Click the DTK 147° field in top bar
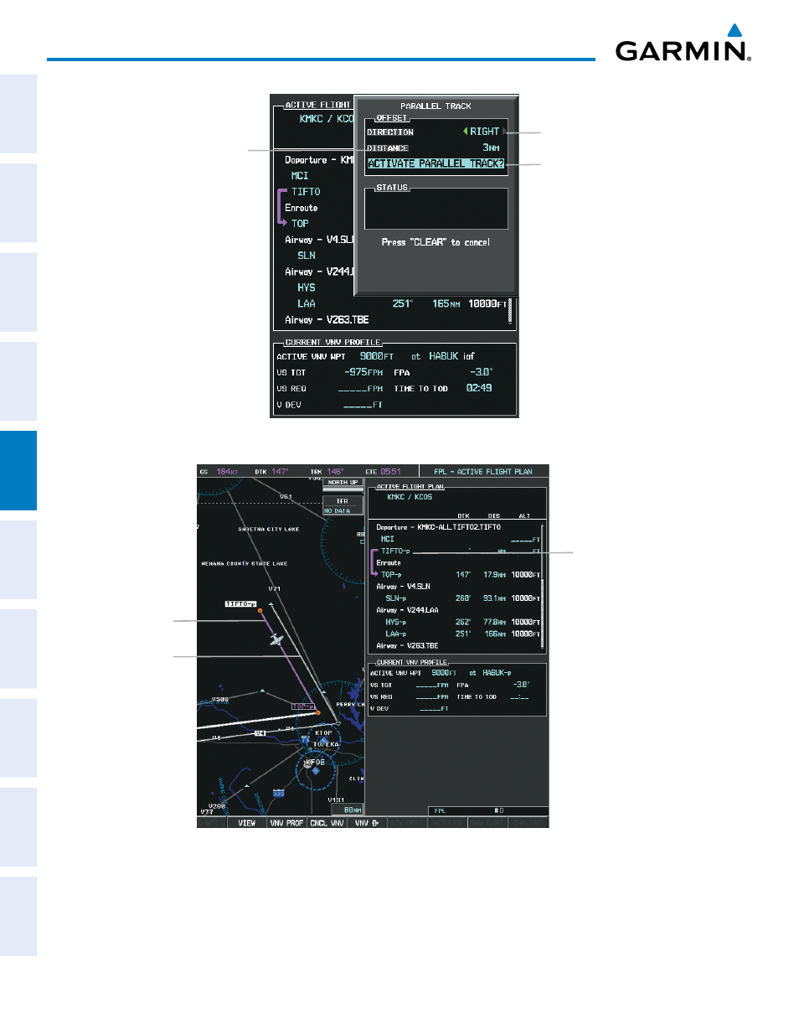 pyautogui.click(x=271, y=472)
